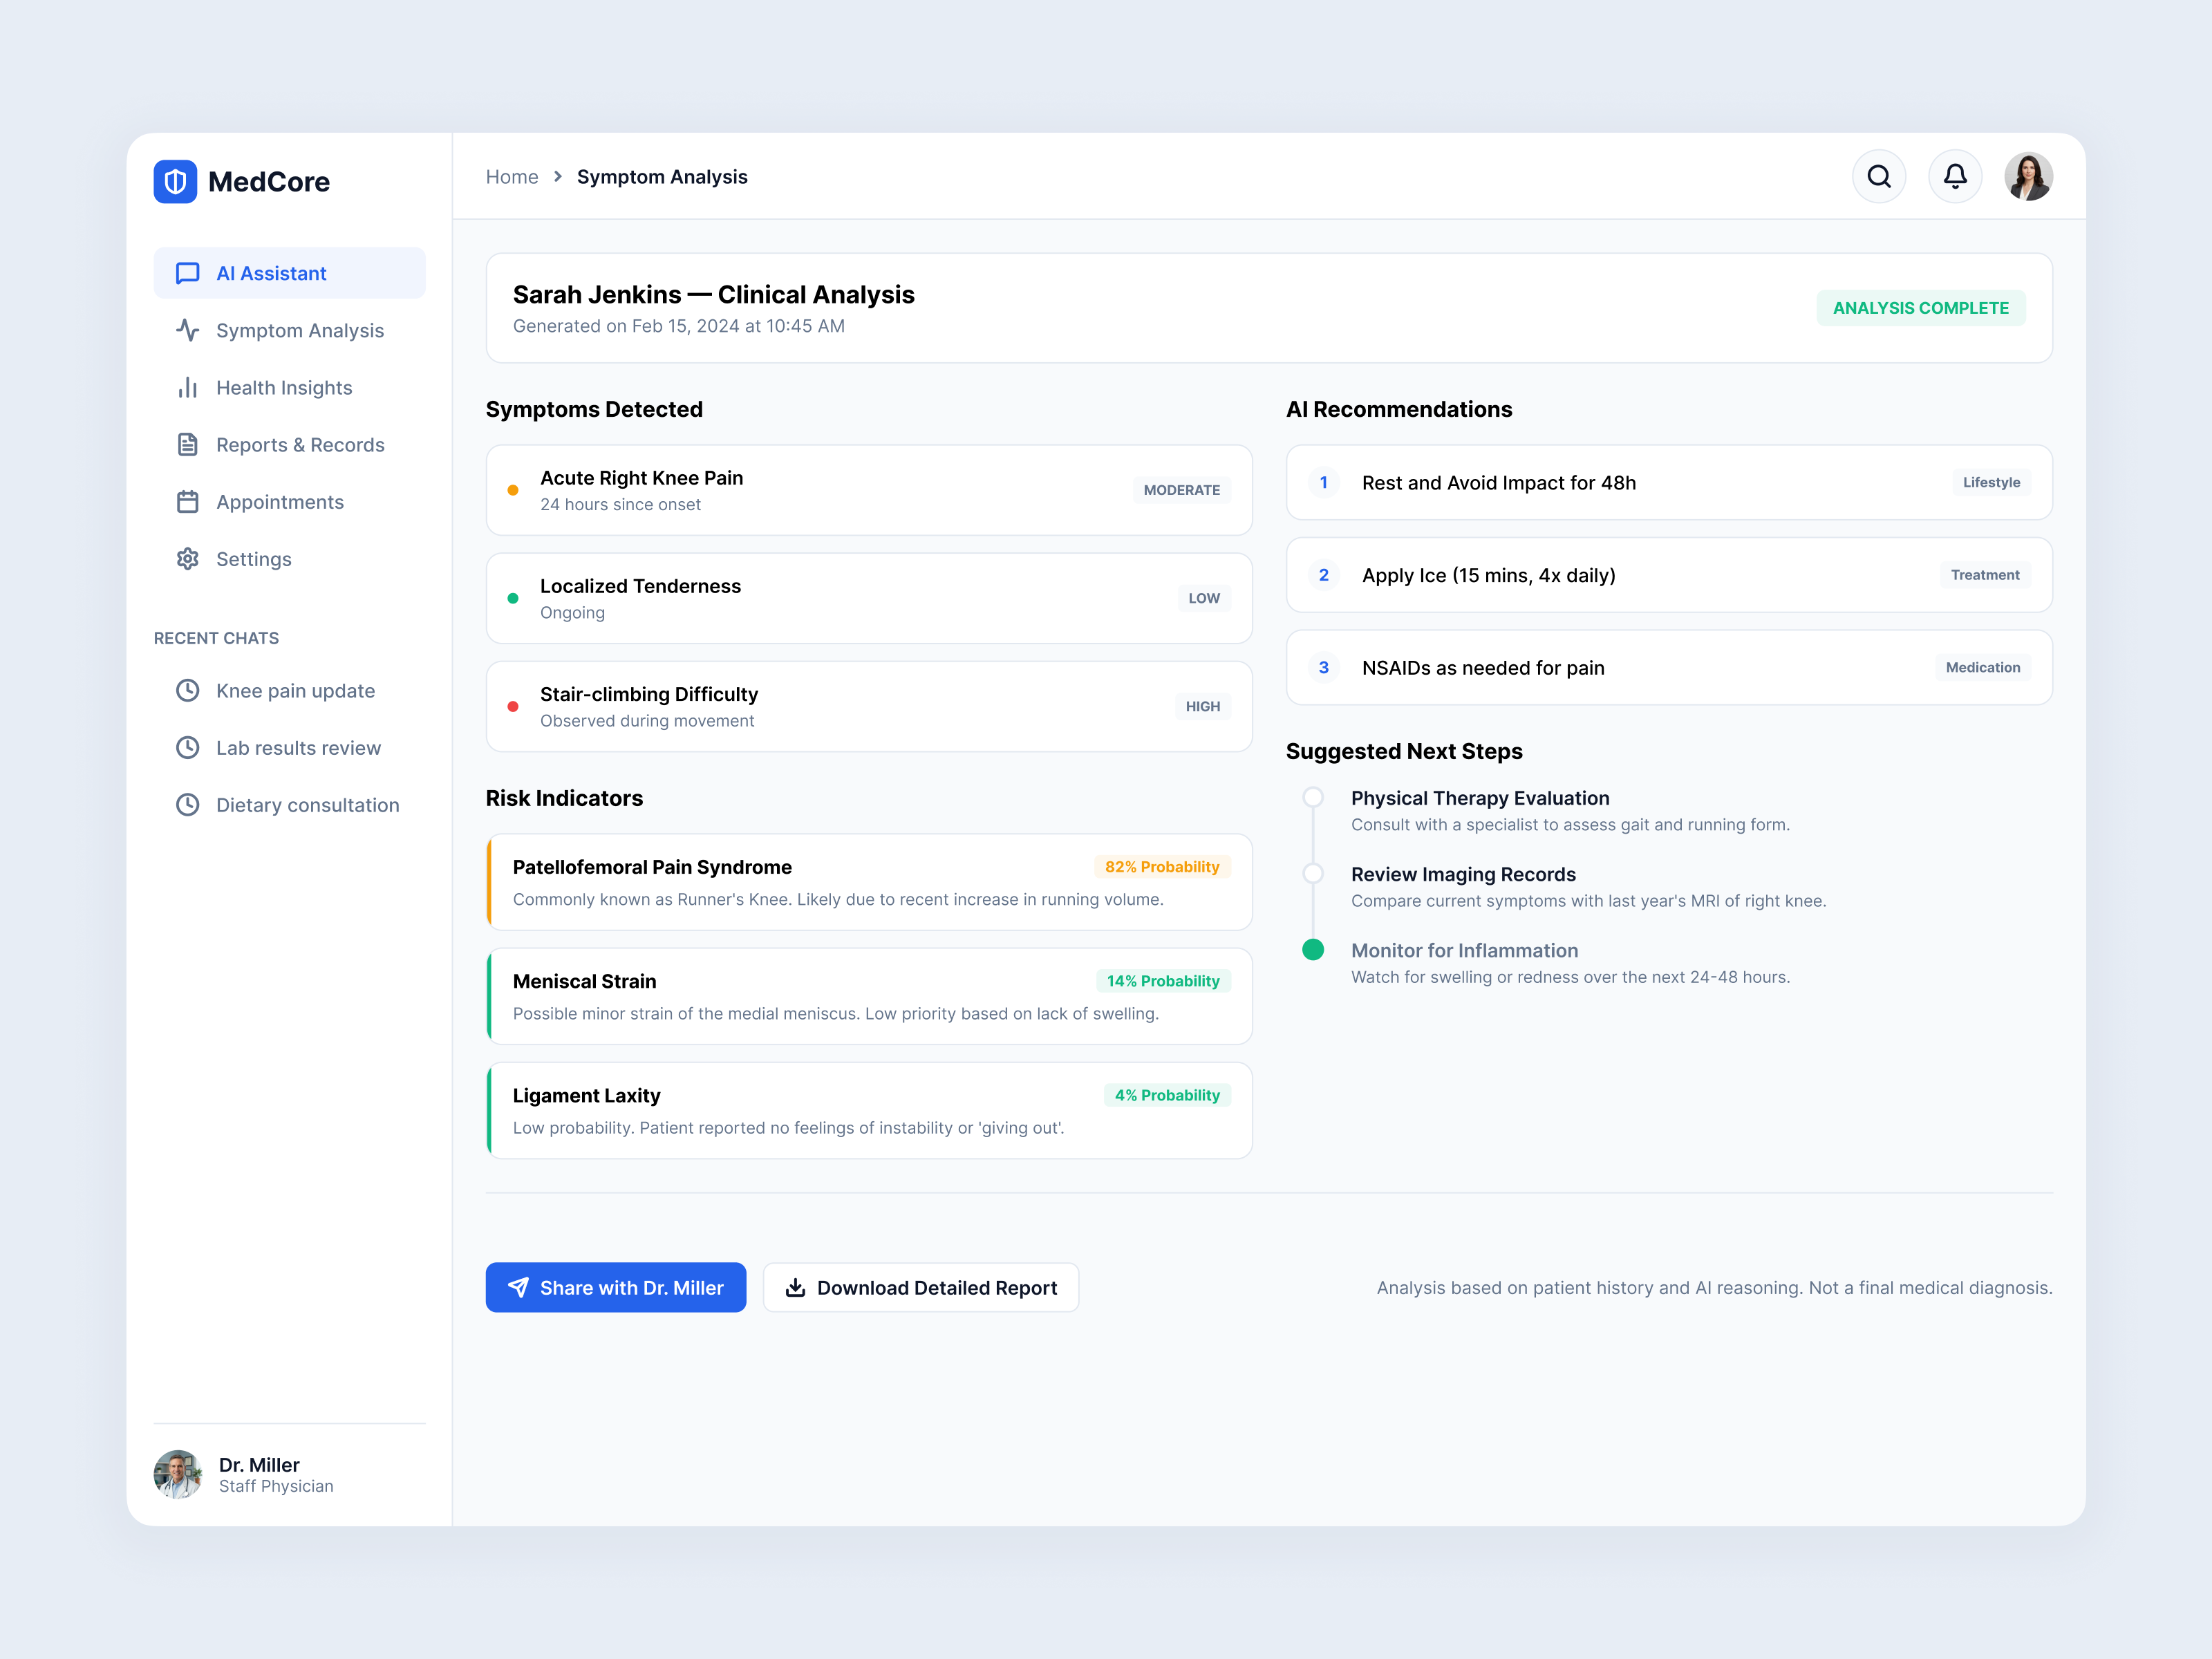The height and width of the screenshot is (1659, 2212).
Task: Open Reports & Records page
Action: coord(290,444)
